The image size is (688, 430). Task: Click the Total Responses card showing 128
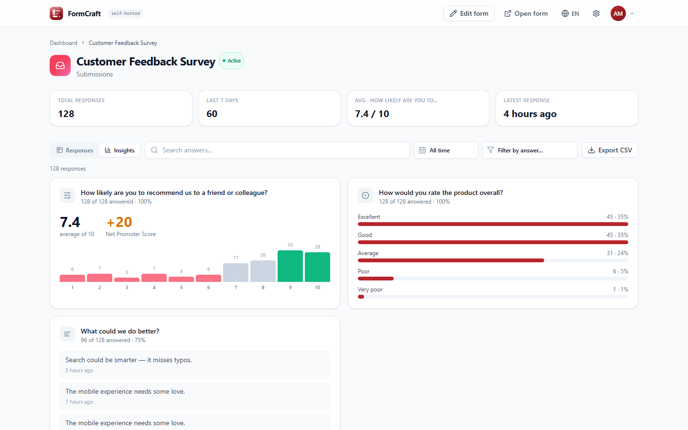121,108
